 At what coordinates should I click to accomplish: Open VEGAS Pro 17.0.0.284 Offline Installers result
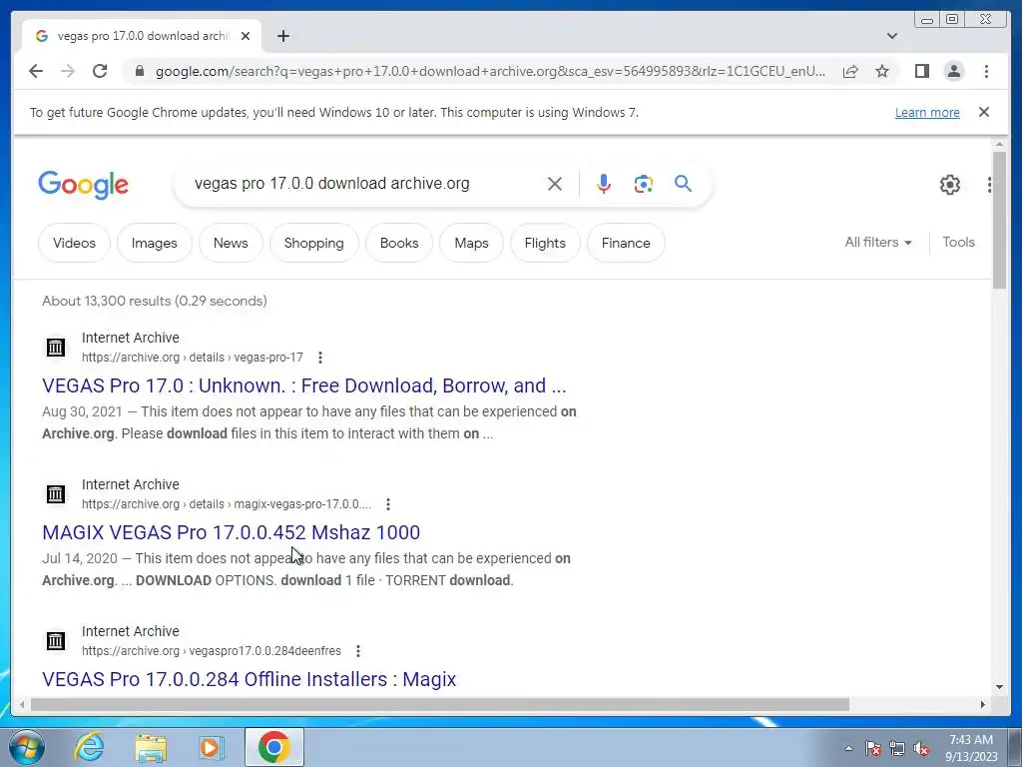pos(249,679)
